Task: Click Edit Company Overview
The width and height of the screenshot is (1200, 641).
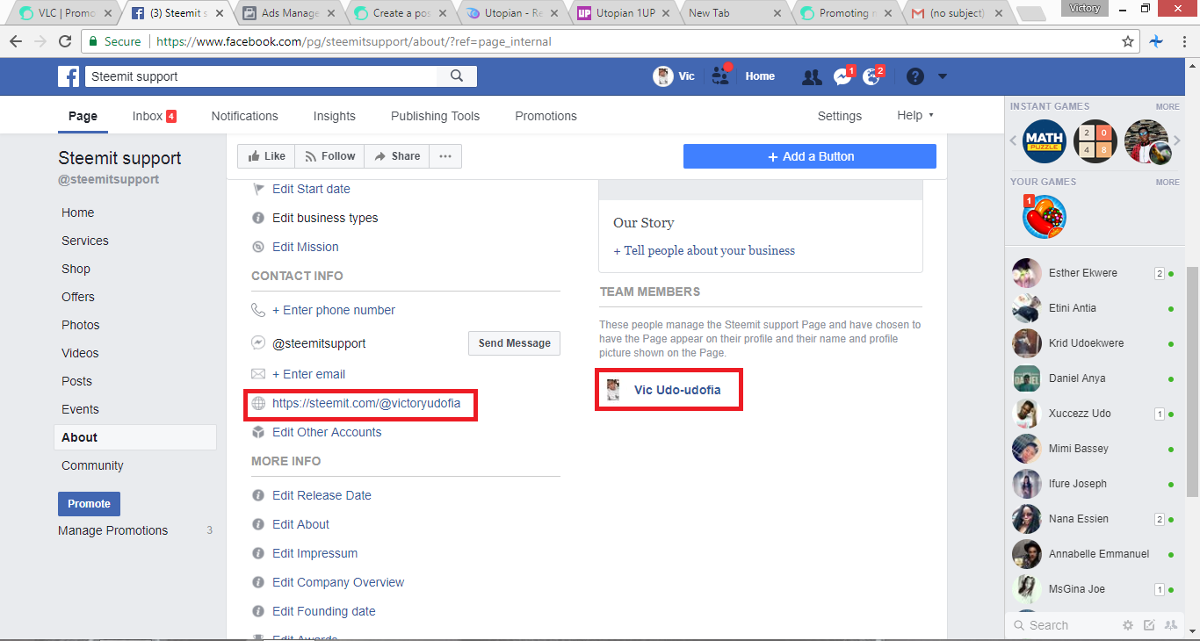Action: tap(338, 582)
